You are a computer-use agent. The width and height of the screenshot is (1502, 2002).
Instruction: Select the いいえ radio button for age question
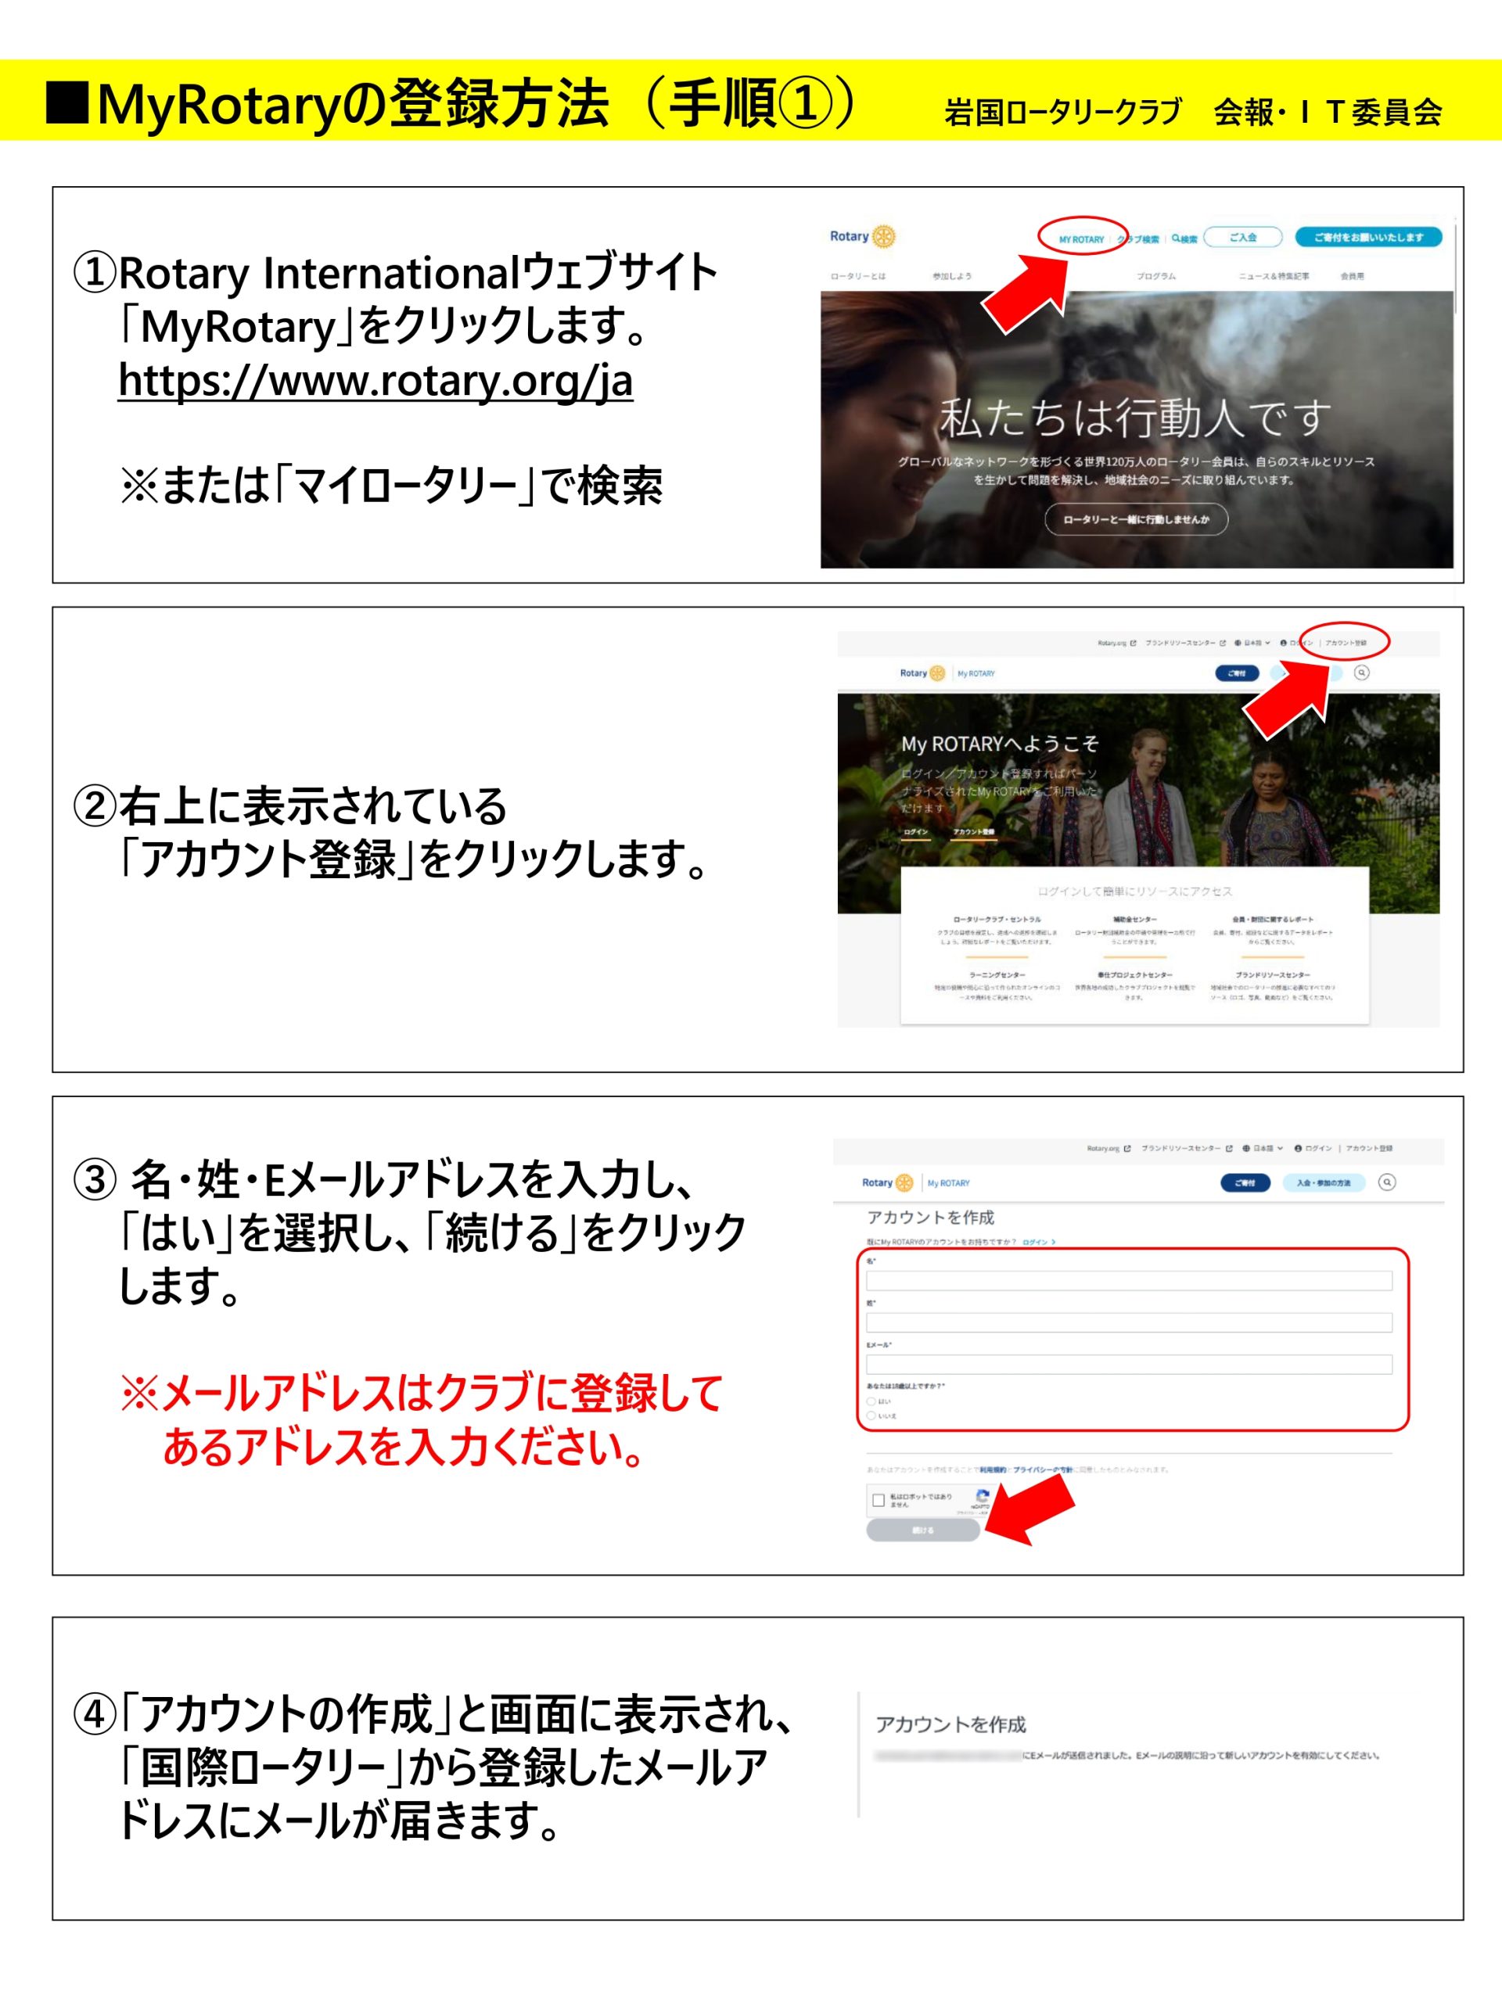click(872, 1415)
